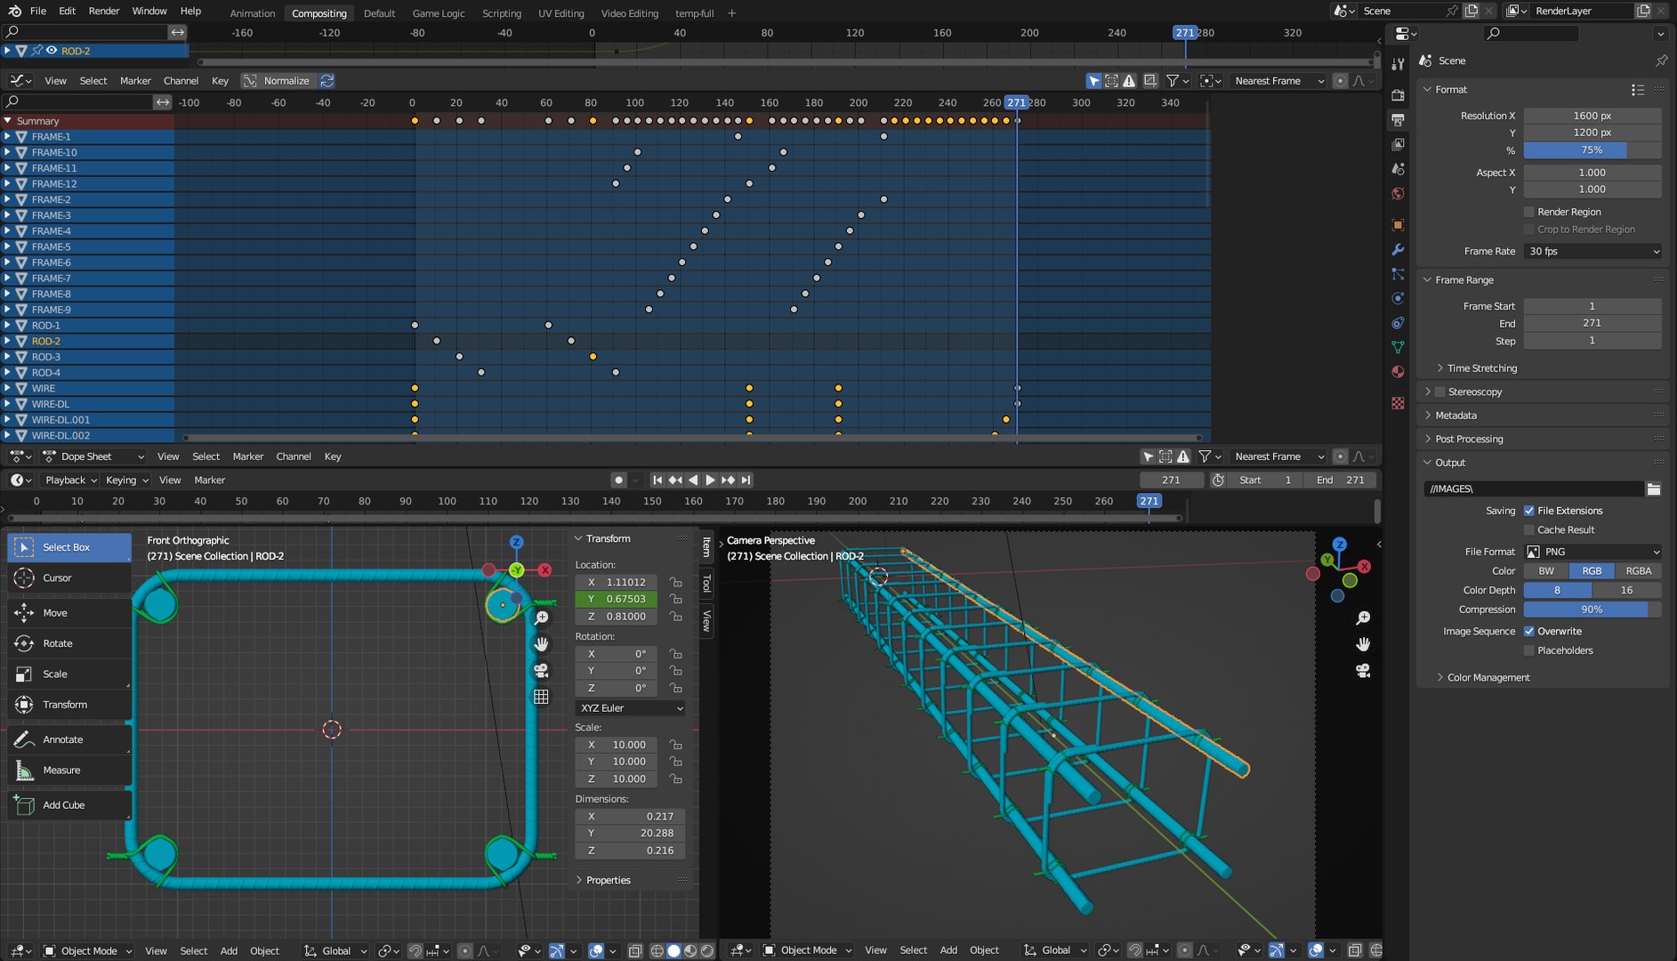Enable the Render Region checkbox

1529,213
